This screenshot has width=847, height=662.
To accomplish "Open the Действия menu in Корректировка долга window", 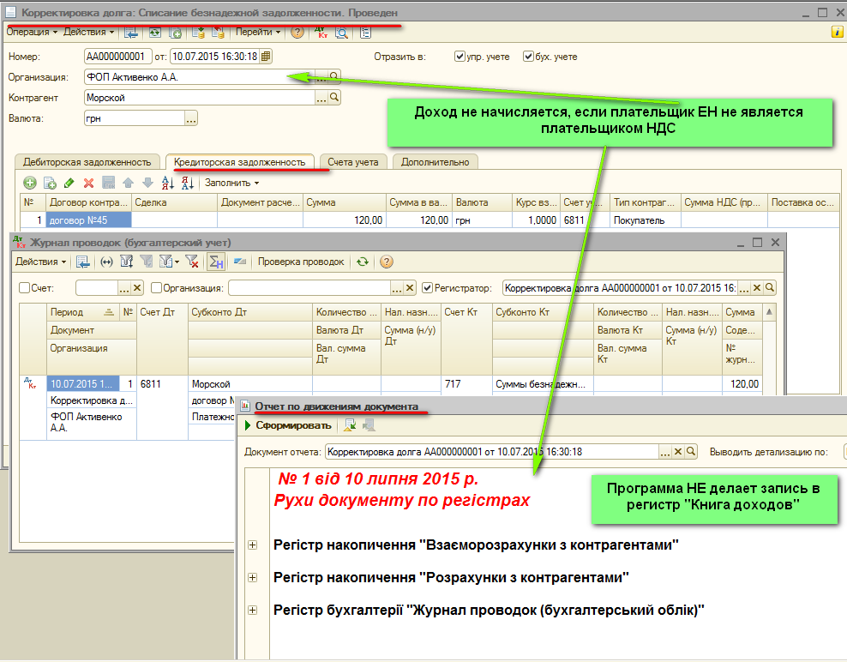I will pyautogui.click(x=89, y=32).
